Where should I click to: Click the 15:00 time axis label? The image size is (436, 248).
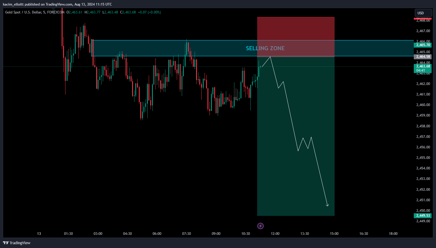(334, 234)
